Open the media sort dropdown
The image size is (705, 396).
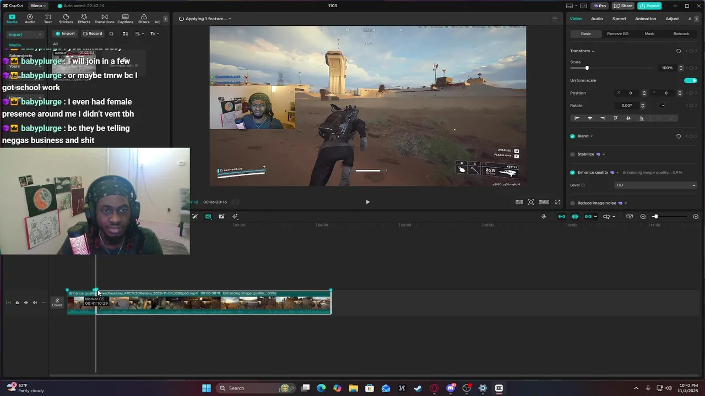coord(139,34)
